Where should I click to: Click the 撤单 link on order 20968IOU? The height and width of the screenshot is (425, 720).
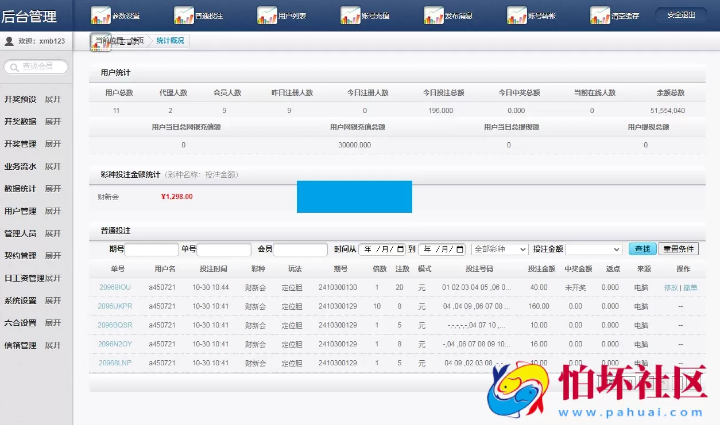point(690,287)
